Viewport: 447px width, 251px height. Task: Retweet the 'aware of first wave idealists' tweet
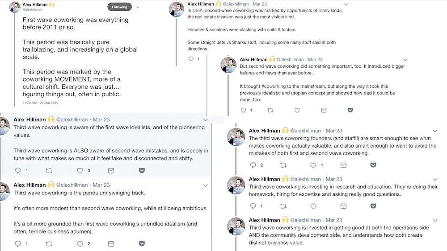point(49,171)
